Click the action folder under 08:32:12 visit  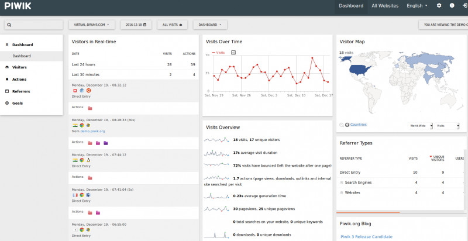(90, 108)
